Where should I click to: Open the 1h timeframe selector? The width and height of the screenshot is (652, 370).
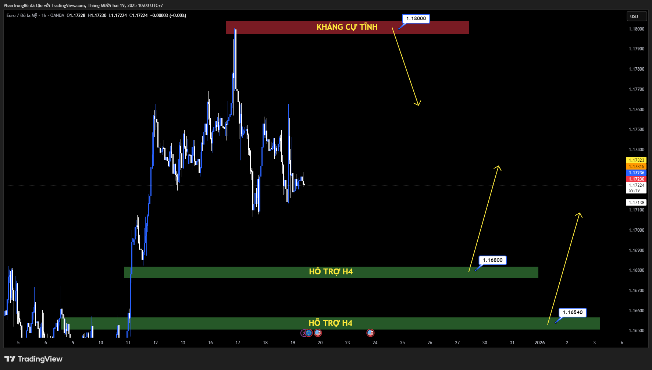[44, 15]
